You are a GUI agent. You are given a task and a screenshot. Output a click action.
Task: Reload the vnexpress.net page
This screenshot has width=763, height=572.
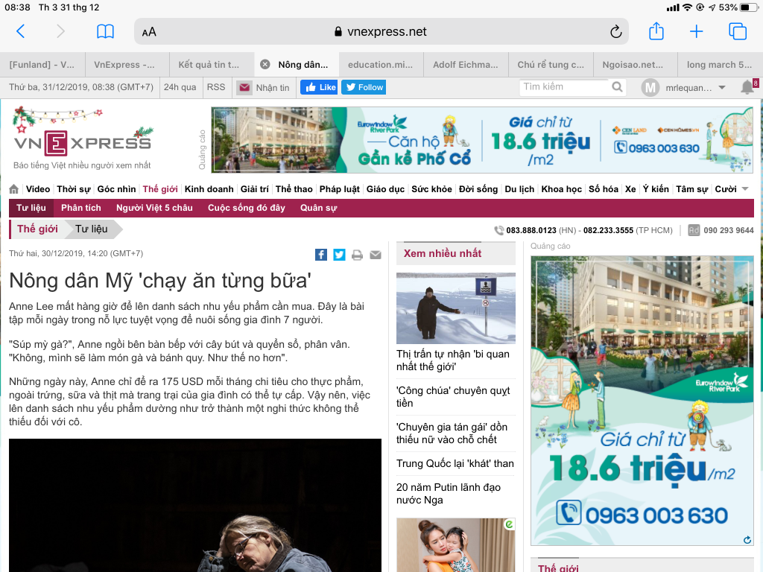[615, 31]
